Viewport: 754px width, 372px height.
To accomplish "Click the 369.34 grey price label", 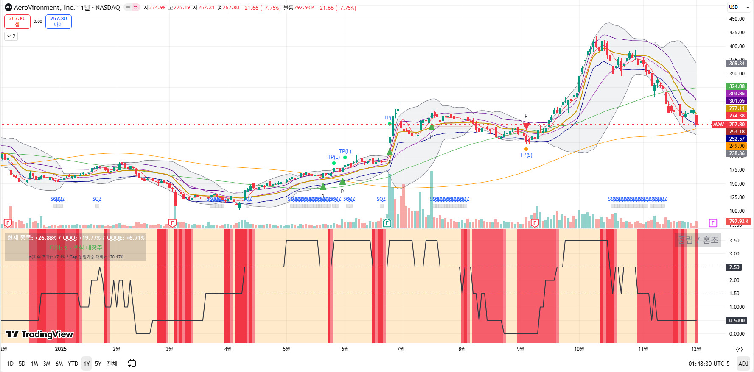I will point(737,64).
